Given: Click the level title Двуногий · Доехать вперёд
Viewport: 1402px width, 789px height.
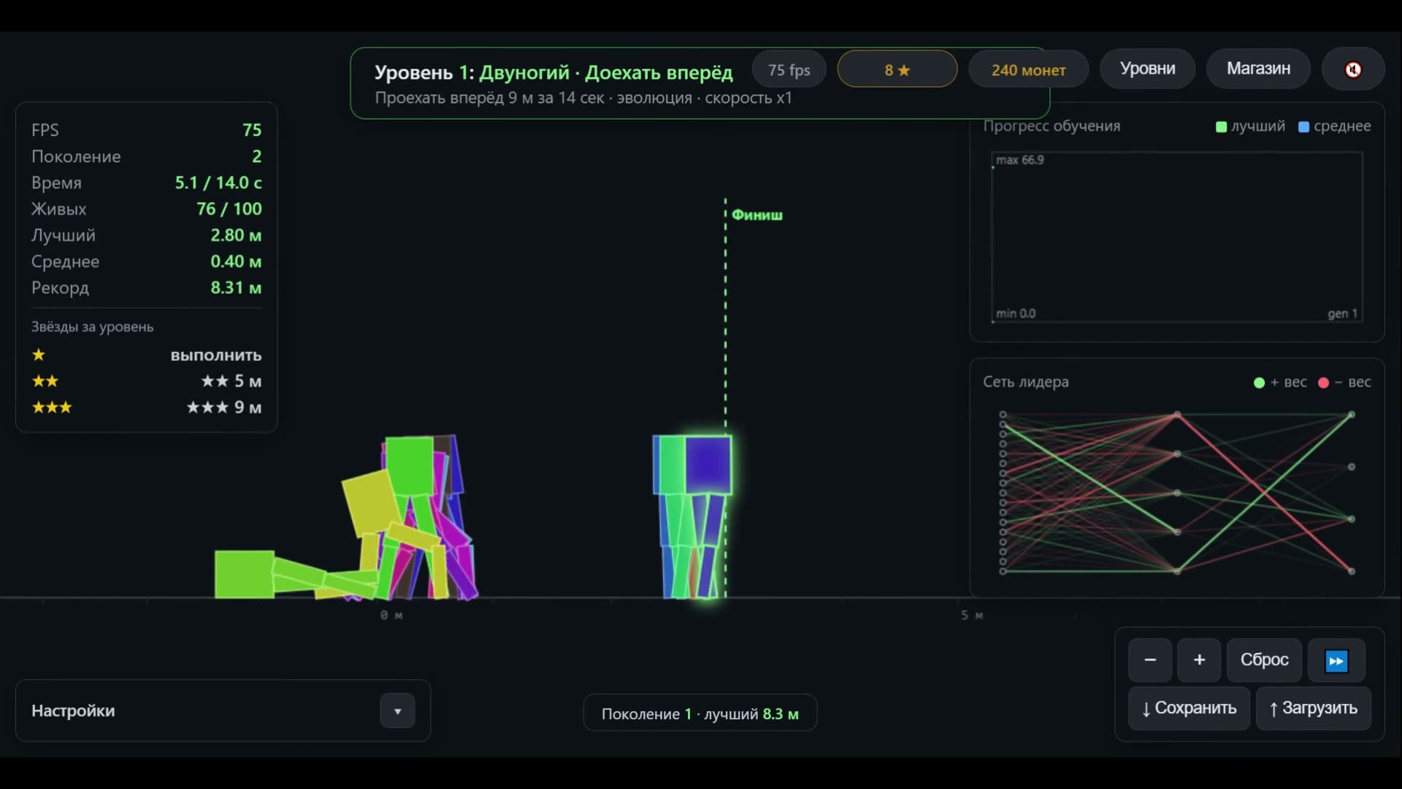Looking at the screenshot, I should (x=606, y=72).
